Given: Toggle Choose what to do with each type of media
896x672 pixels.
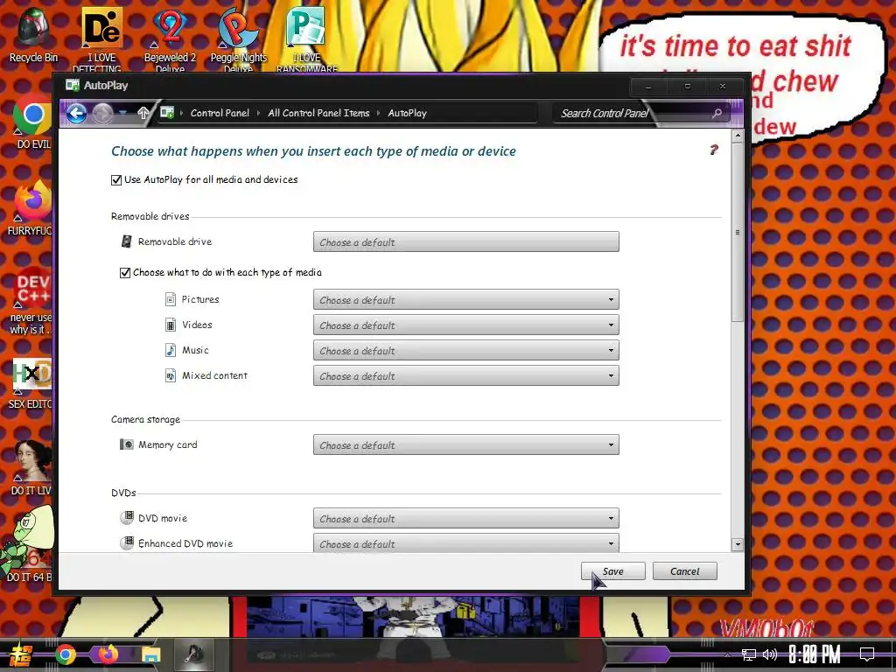Looking at the screenshot, I should coord(125,273).
